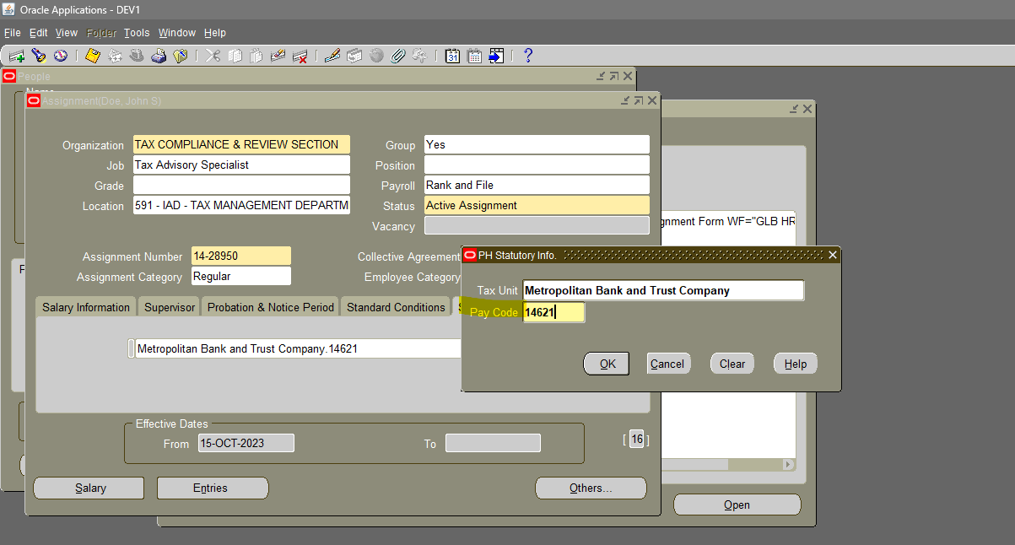Image resolution: width=1015 pixels, height=545 pixels.
Task: Switch to the Standard Conditions tab
Action: 396,307
